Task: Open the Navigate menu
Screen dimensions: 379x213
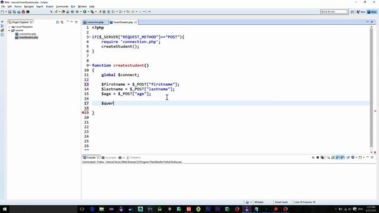Action: (x=29, y=7)
